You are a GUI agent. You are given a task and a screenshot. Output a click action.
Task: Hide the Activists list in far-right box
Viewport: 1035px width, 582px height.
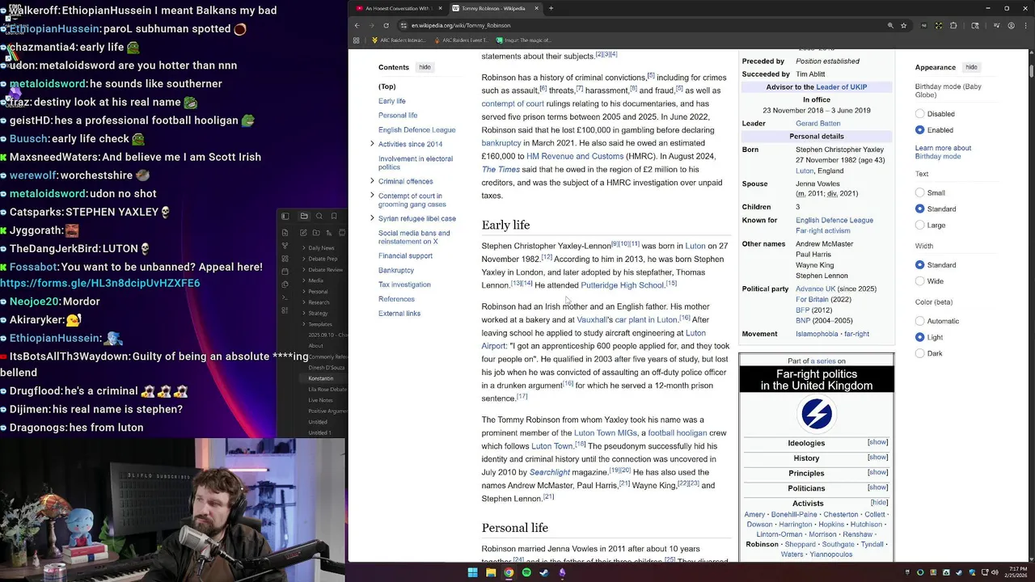pos(879,503)
